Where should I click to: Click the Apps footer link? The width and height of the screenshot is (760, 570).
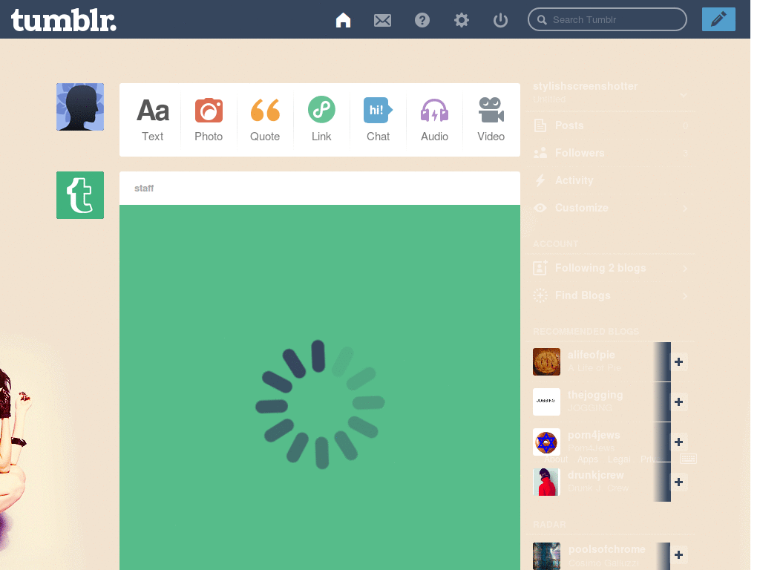click(x=588, y=459)
